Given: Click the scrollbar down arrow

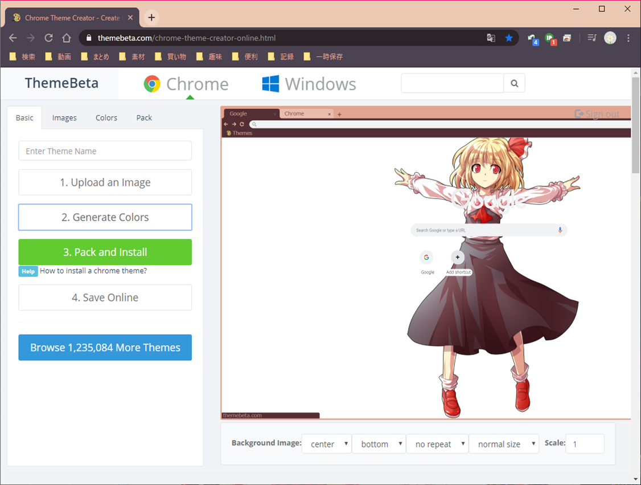Looking at the screenshot, I should pyautogui.click(x=635, y=479).
